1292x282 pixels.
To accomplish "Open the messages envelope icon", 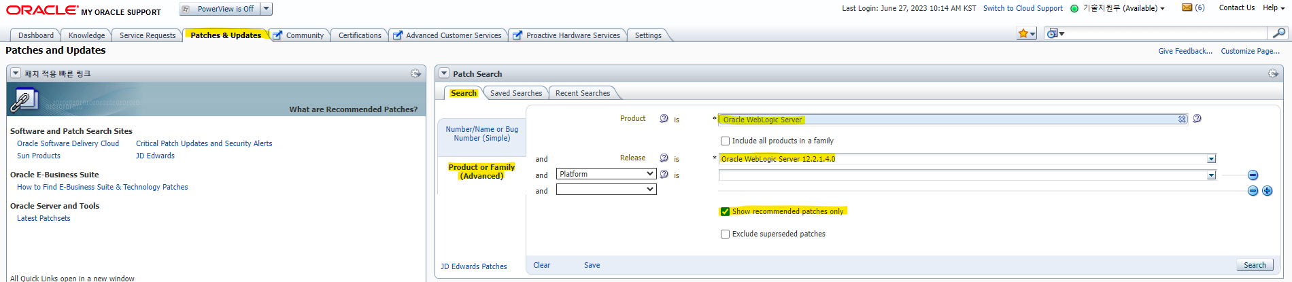I will pyautogui.click(x=1187, y=7).
